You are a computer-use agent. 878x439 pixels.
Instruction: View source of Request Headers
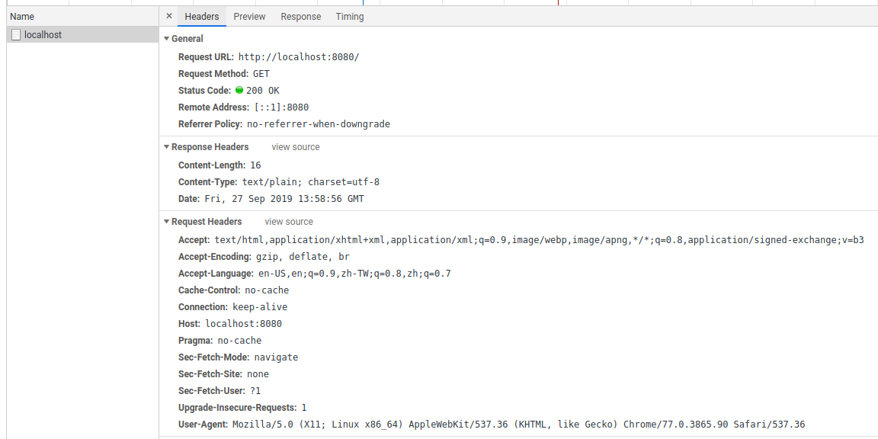click(x=289, y=222)
